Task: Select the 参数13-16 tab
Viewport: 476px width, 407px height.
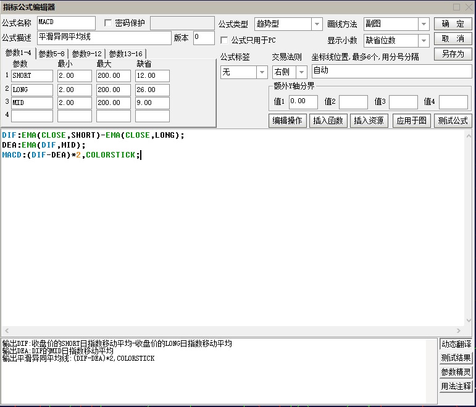Action: coord(125,54)
